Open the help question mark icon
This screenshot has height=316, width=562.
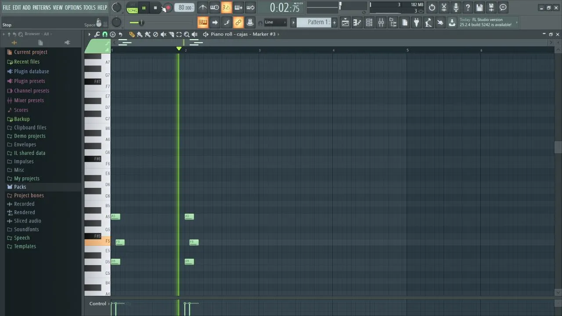(x=468, y=7)
